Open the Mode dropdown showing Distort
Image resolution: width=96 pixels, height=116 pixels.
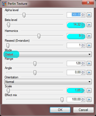48,54
